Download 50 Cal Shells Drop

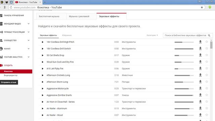click(200, 55)
